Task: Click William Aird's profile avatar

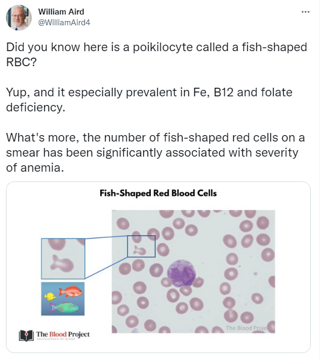Action: coord(19,18)
